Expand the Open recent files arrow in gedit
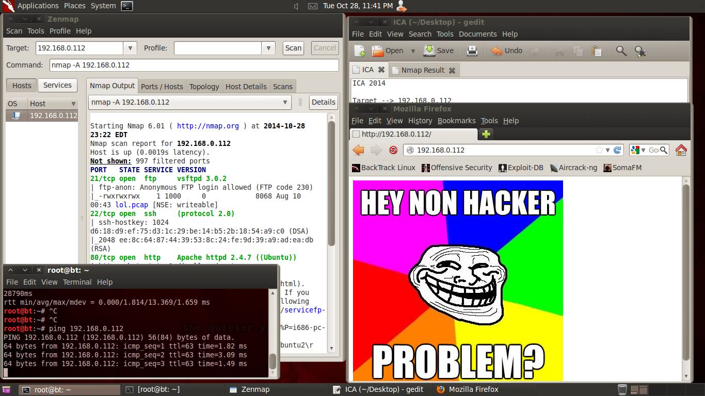705x396 pixels. (x=413, y=51)
